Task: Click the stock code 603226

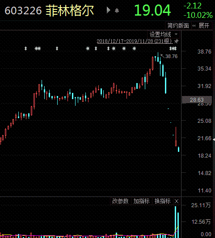Action: [23, 11]
